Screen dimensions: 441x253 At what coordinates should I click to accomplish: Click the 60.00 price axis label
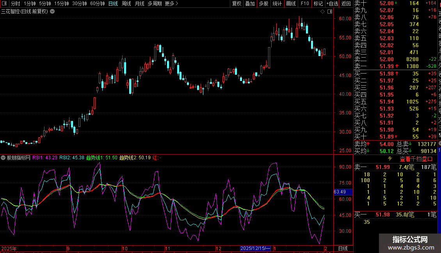click(x=345, y=19)
